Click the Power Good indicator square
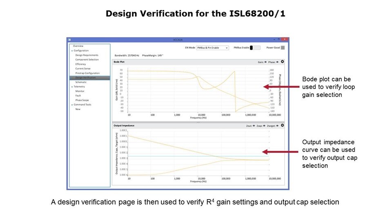The image size is (392, 220). pos(283,48)
